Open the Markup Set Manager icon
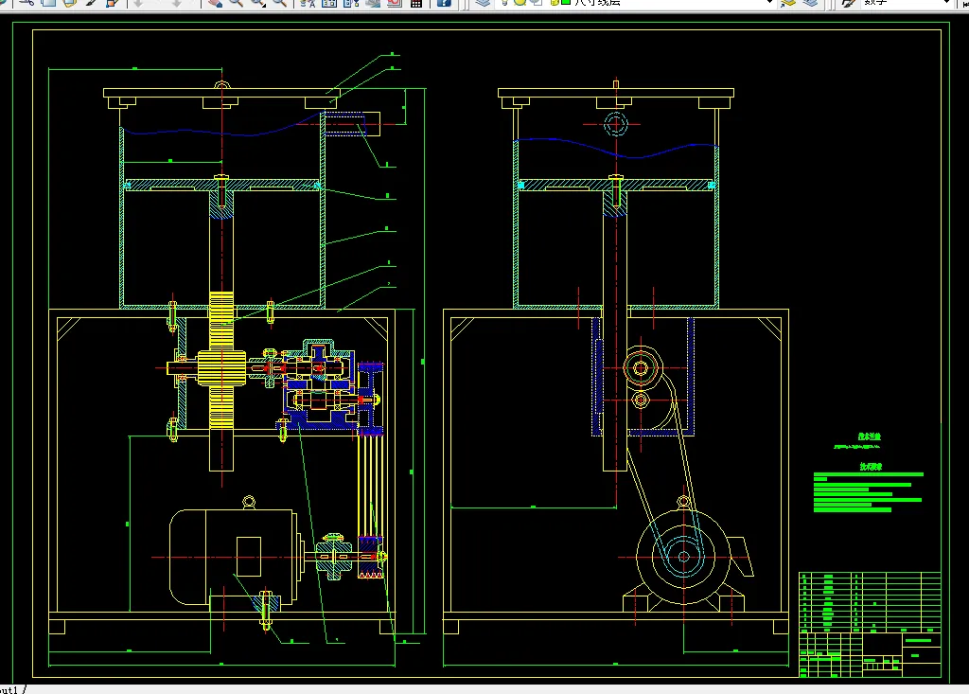969x694 pixels. click(x=395, y=3)
